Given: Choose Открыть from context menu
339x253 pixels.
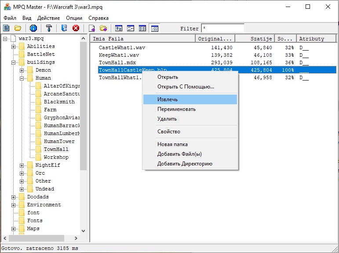Looking at the screenshot, I should click(x=190, y=77).
